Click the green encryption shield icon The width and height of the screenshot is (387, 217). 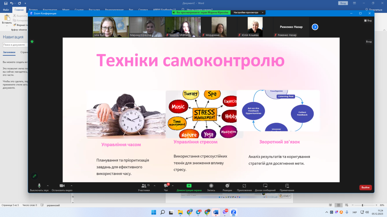[x=32, y=41]
